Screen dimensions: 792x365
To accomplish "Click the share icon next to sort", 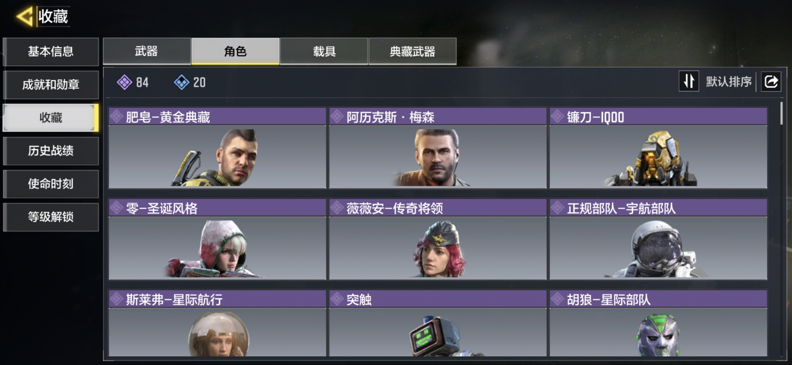I will point(771,81).
